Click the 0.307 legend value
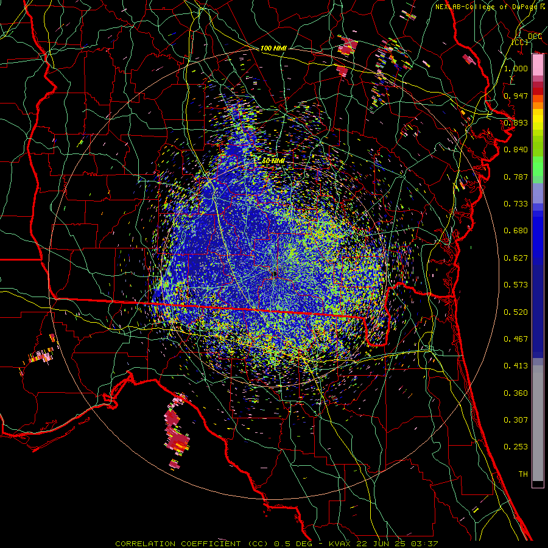The image size is (548, 548). pos(516,420)
